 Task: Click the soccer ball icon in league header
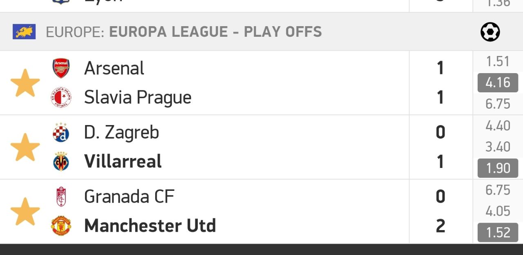(490, 32)
